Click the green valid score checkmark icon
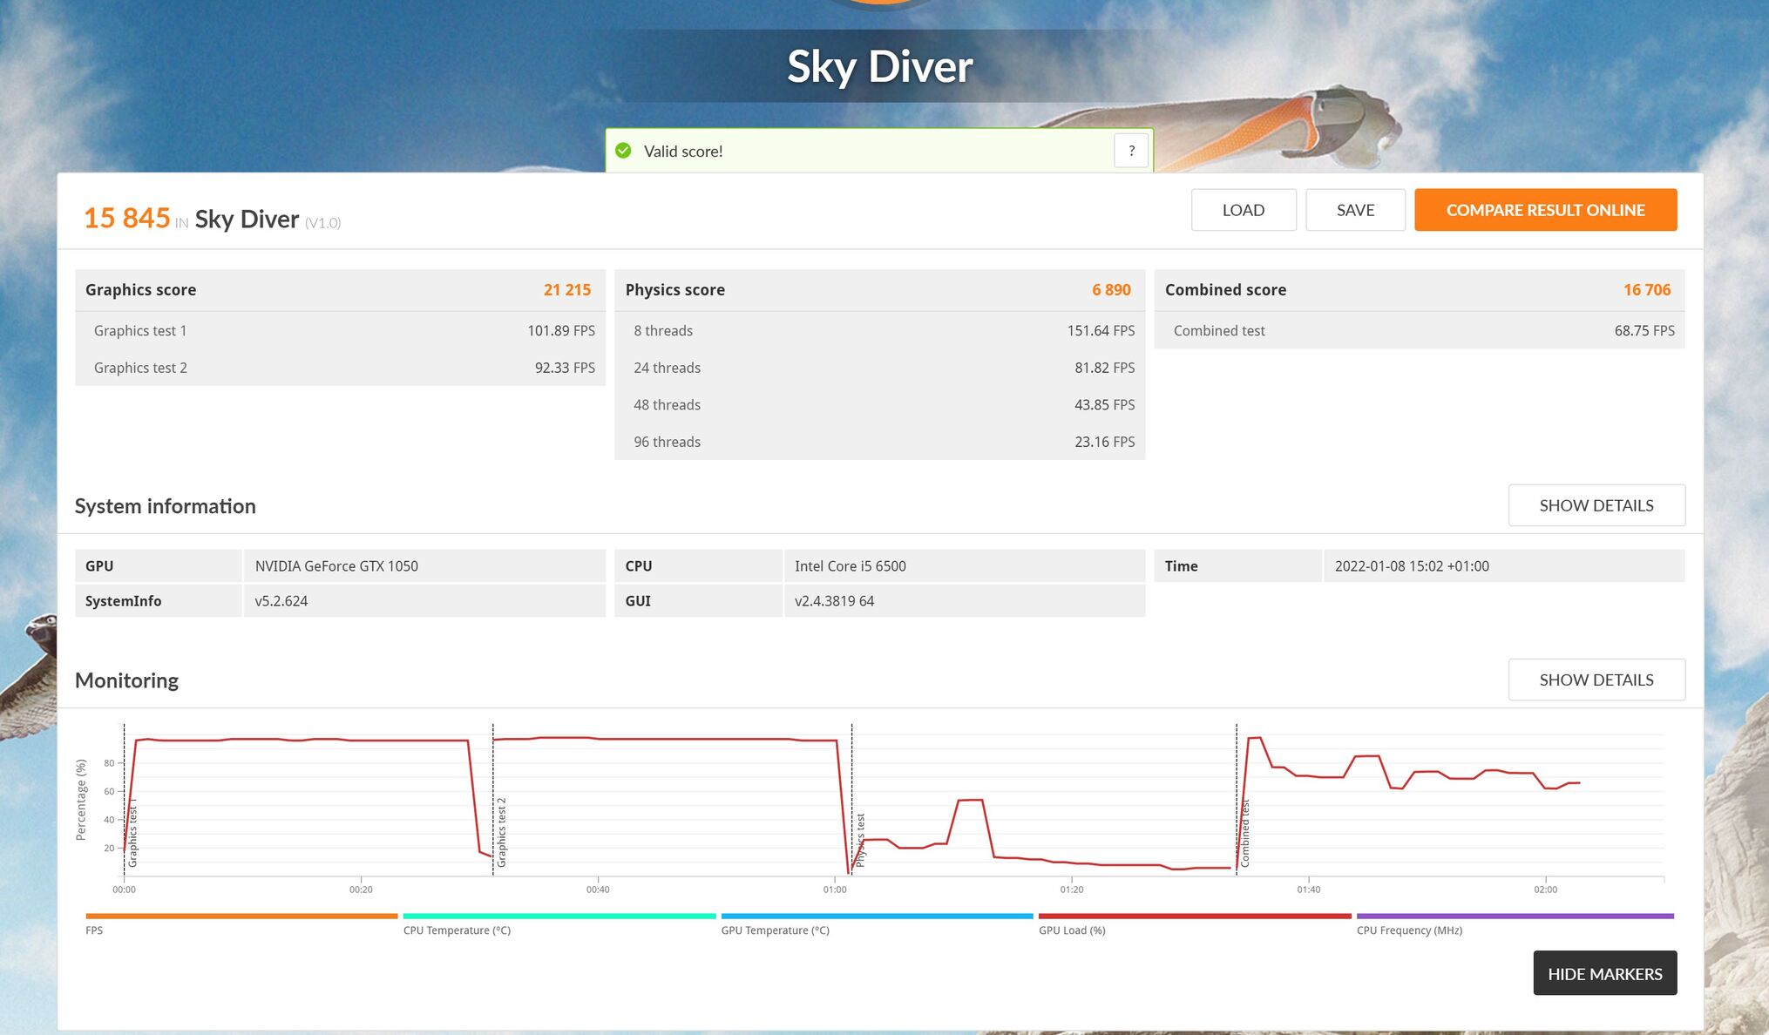1769x1035 pixels. [623, 151]
